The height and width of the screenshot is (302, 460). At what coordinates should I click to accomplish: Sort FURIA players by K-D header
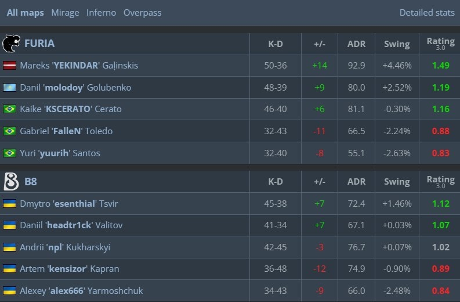pos(275,44)
